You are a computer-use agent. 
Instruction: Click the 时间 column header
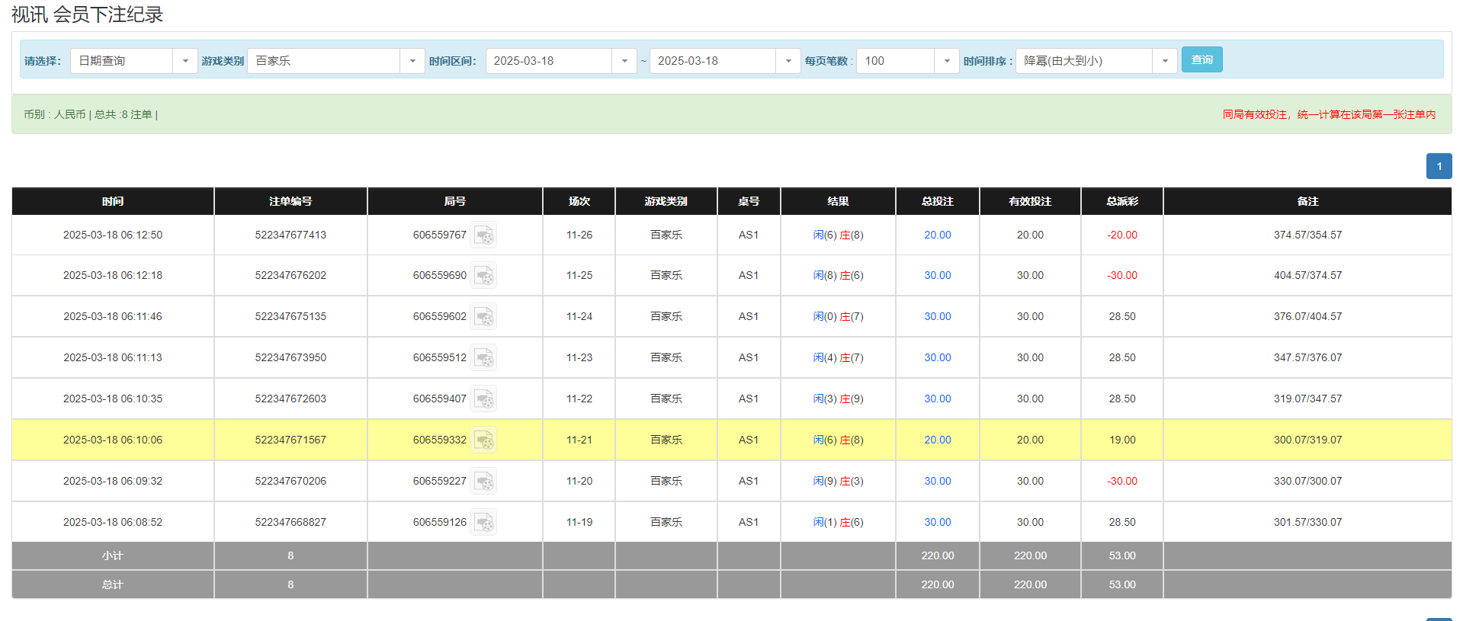113,201
